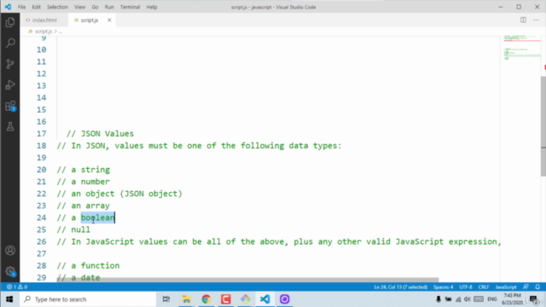The width and height of the screenshot is (546, 307).
Task: Open the Go menu
Action: (x=95, y=7)
